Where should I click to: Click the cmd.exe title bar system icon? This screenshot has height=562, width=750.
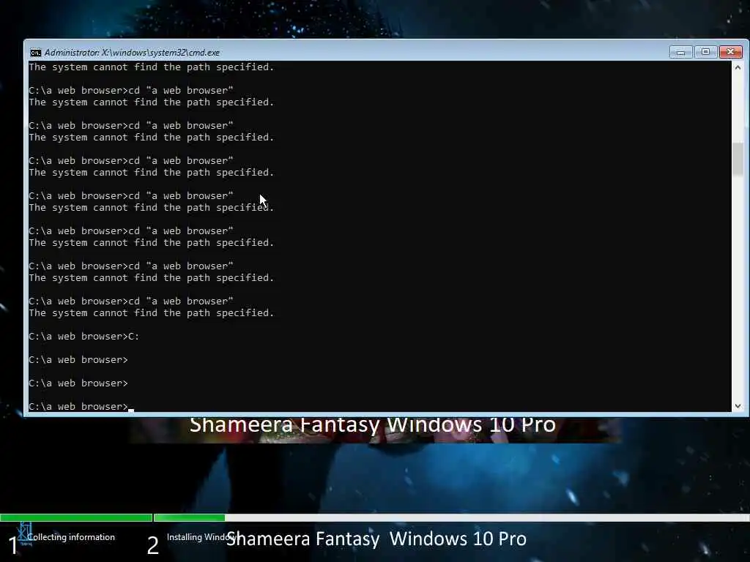[35, 53]
